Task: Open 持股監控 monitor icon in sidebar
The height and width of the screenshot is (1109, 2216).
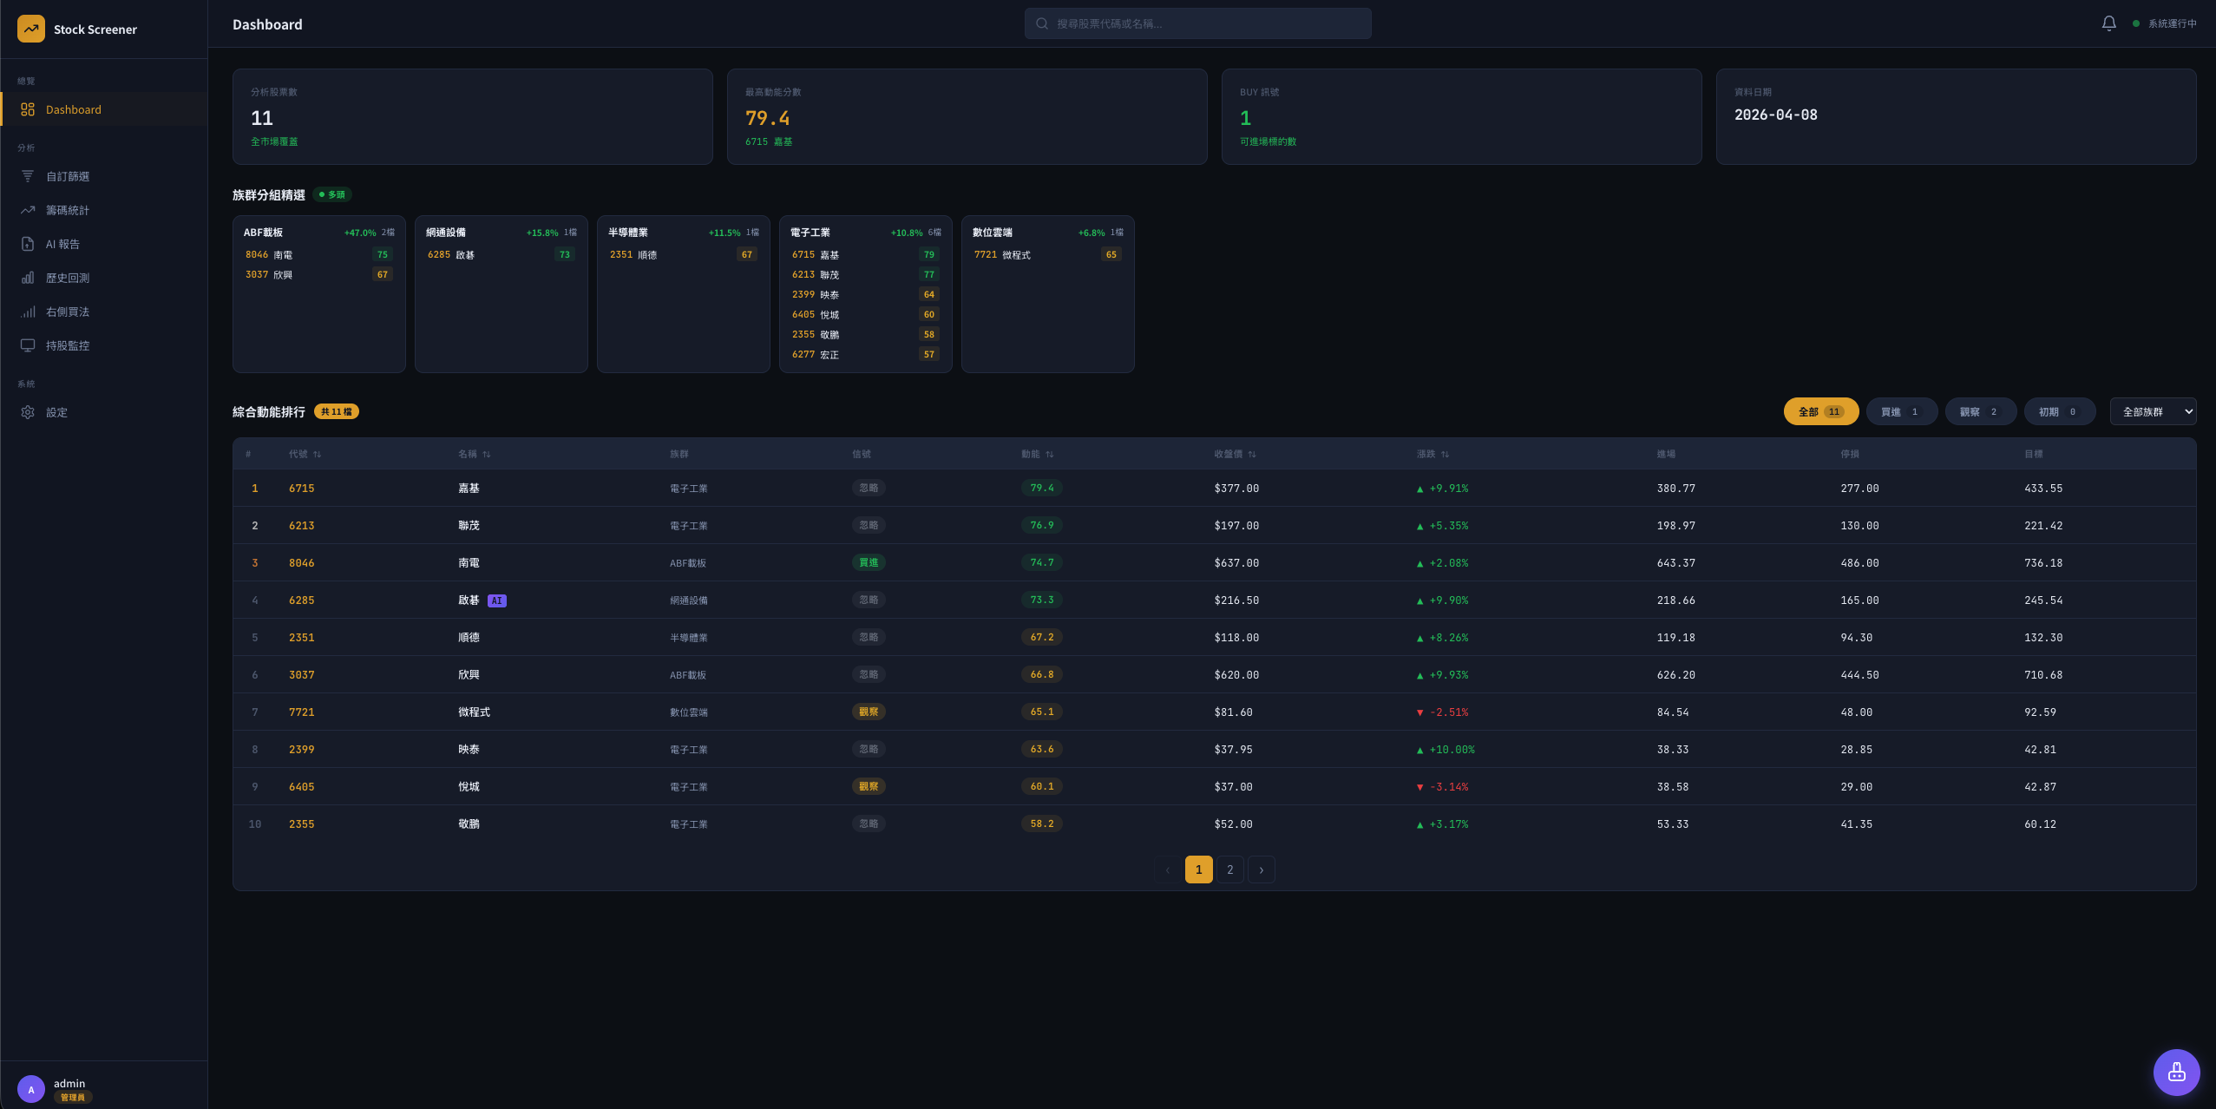Action: click(x=28, y=345)
